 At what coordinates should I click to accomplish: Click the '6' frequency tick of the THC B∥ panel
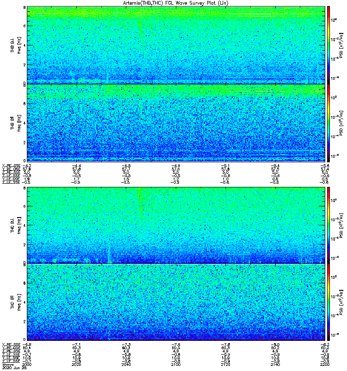coord(25,283)
